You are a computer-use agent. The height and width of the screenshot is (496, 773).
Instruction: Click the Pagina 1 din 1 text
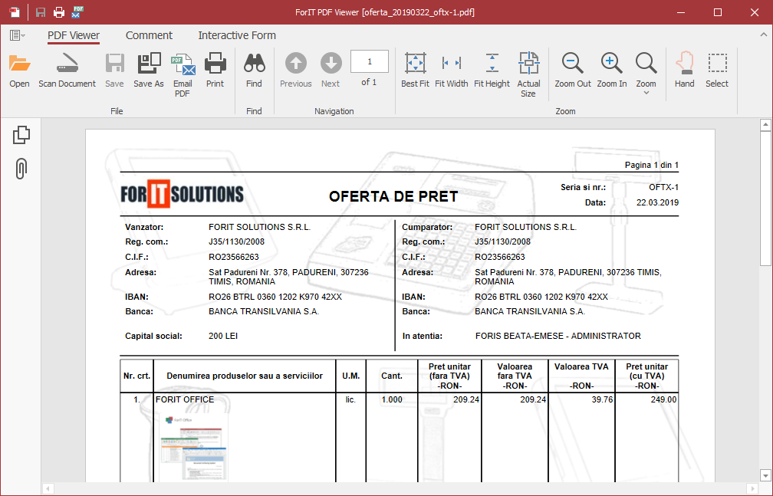click(652, 165)
